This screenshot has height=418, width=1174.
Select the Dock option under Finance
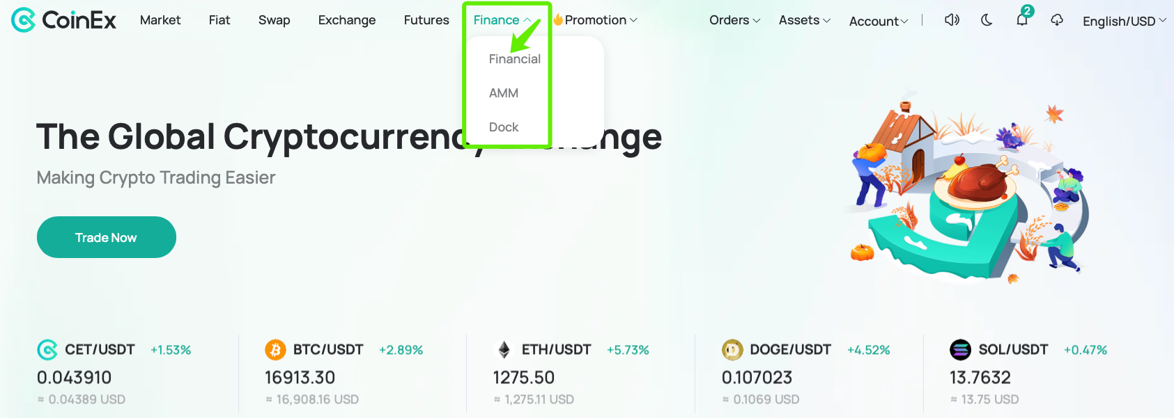(503, 127)
